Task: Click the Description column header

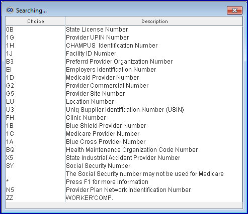Action: pyautogui.click(x=154, y=21)
